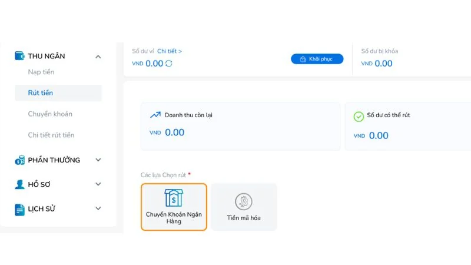Click the Thu Ngân wallet icon
471x265 pixels.
point(19,56)
